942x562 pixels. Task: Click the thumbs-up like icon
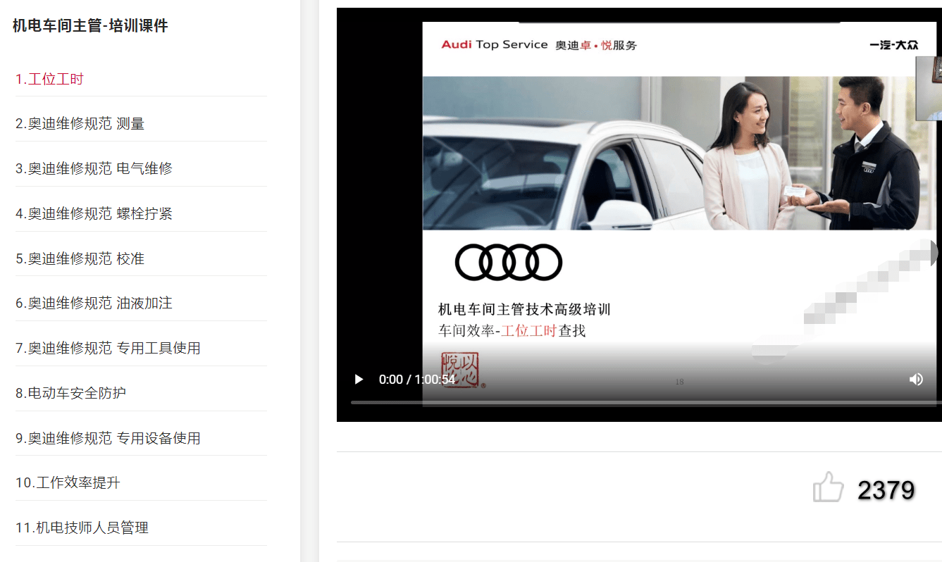pos(829,487)
